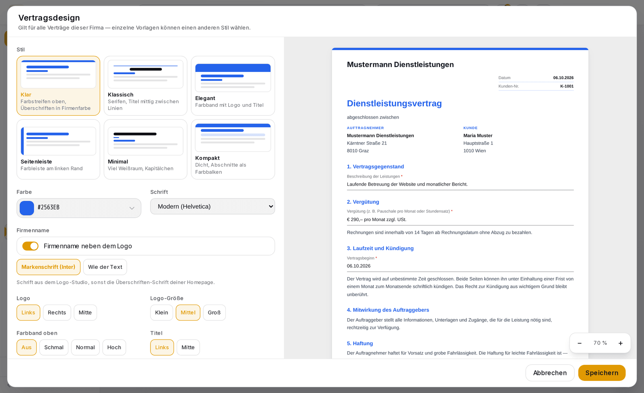Pick the Elegant style card
The image size is (644, 393).
[233, 86]
